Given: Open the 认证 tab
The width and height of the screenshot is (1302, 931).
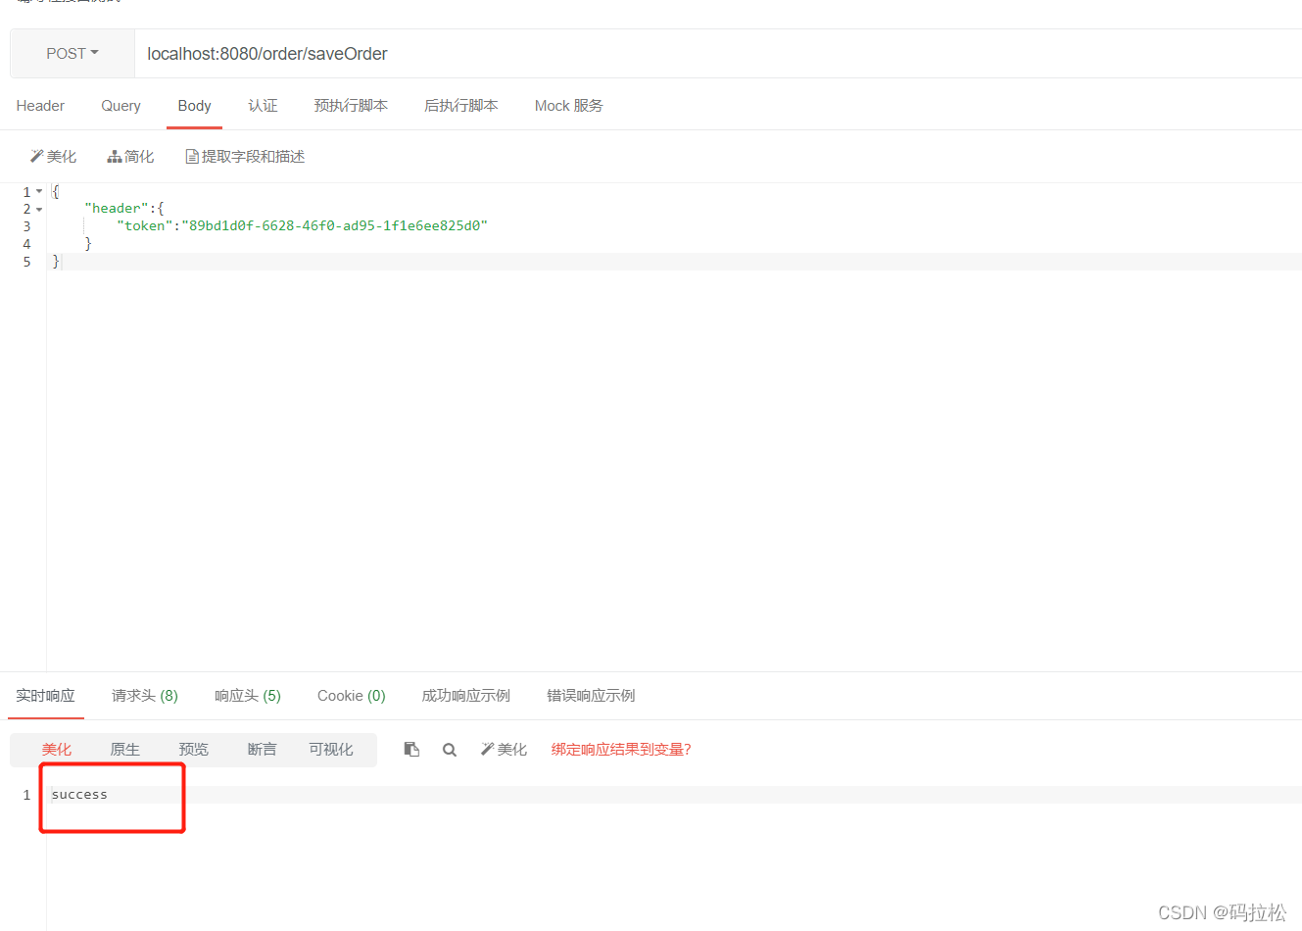Looking at the screenshot, I should click(263, 106).
